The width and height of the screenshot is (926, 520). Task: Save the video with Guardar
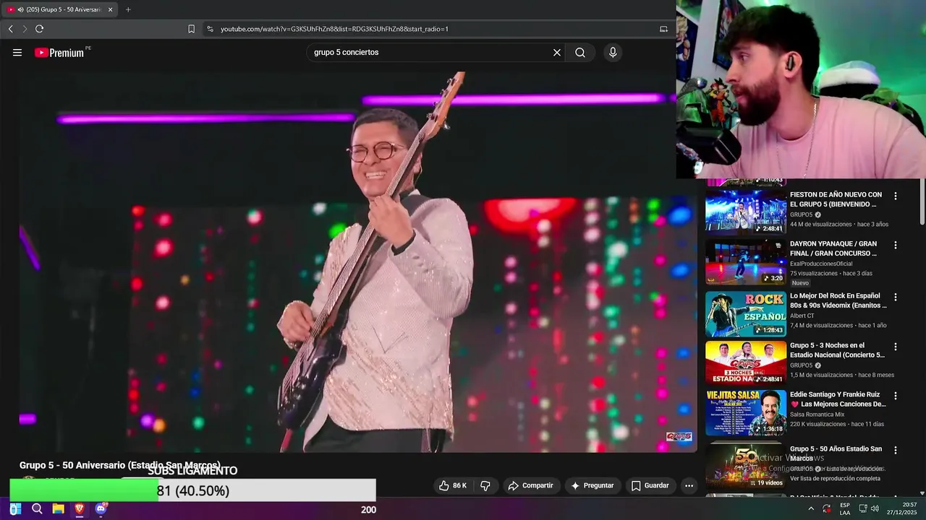tap(650, 485)
